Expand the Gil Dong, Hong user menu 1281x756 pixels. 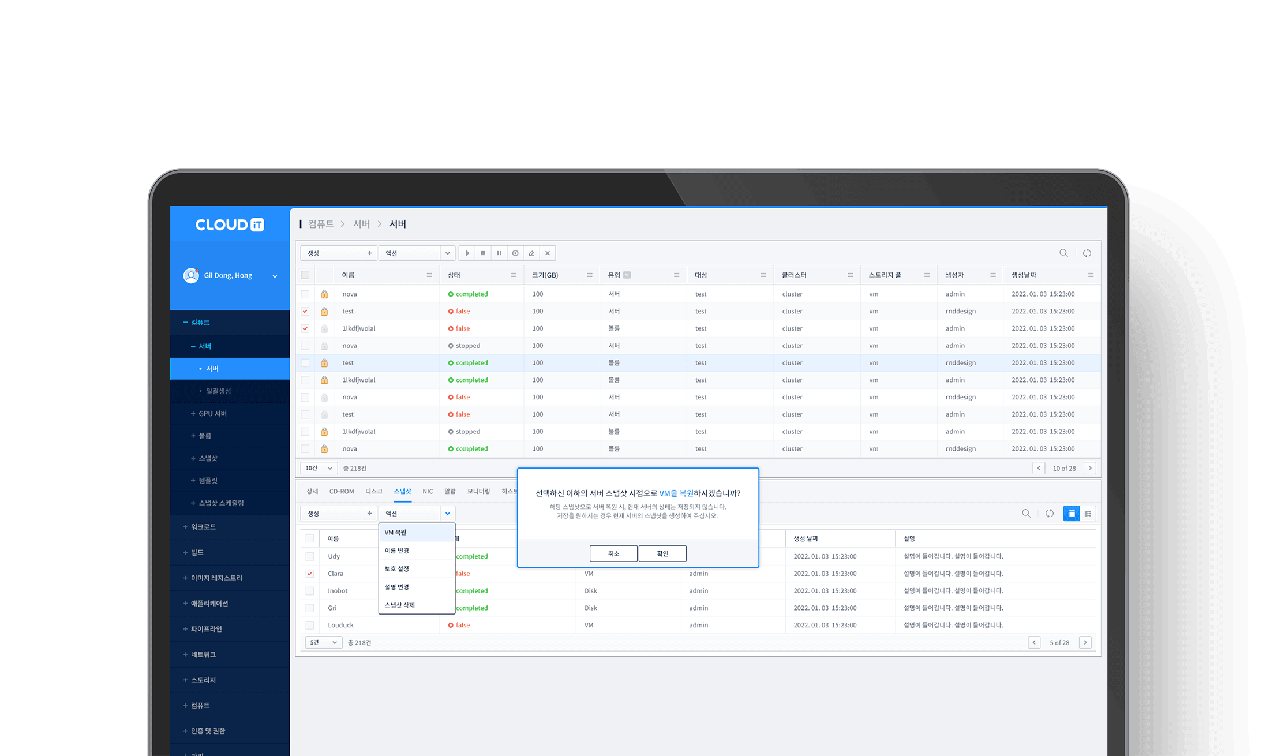(x=275, y=276)
